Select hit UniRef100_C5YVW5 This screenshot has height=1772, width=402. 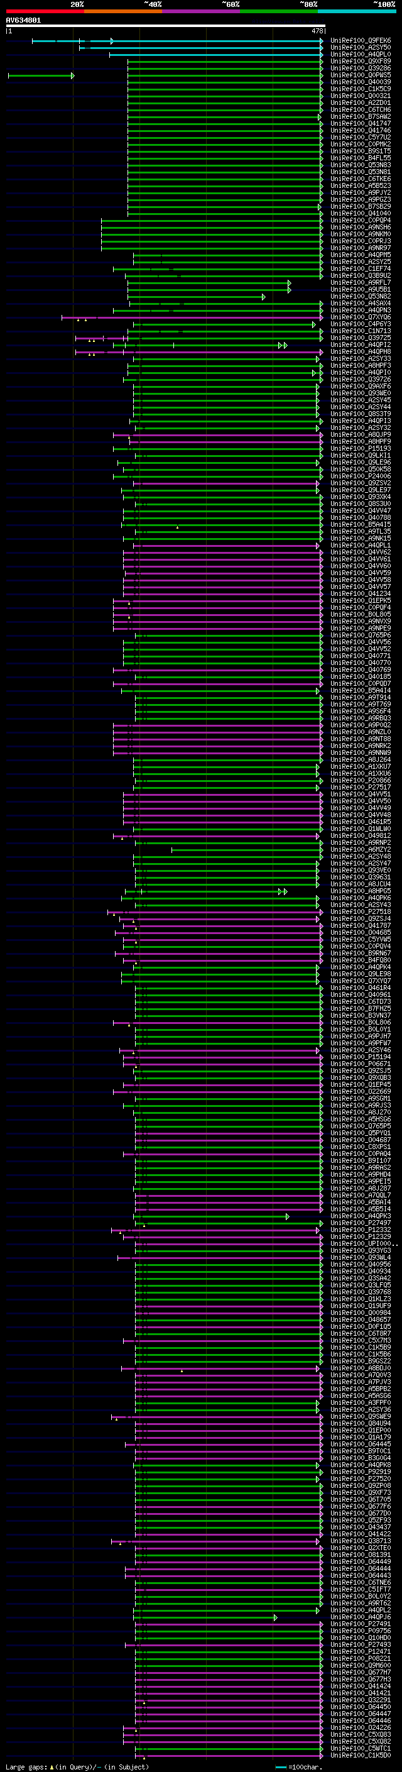(x=361, y=940)
